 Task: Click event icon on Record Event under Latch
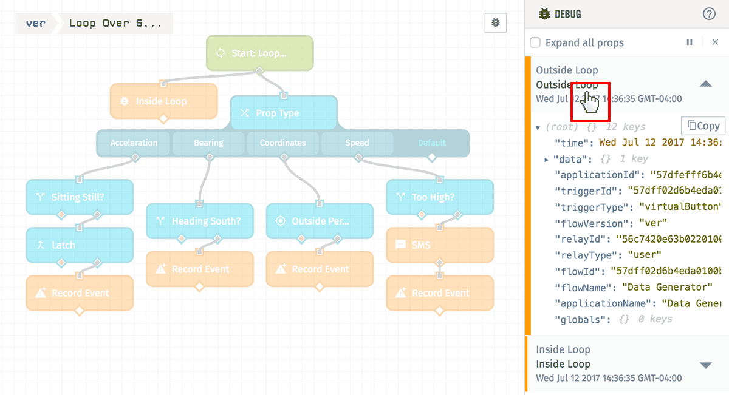(41, 293)
